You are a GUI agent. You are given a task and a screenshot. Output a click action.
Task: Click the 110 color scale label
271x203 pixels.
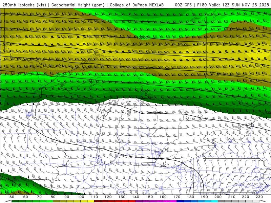coord(95,197)
